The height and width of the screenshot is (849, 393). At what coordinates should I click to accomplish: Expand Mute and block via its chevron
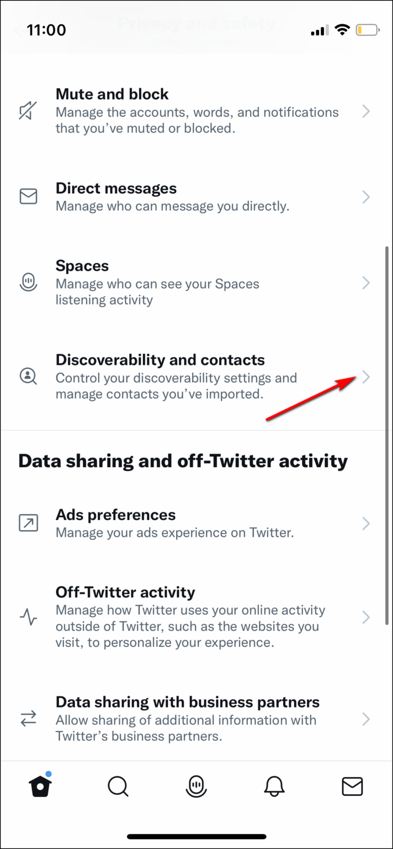coord(366,111)
